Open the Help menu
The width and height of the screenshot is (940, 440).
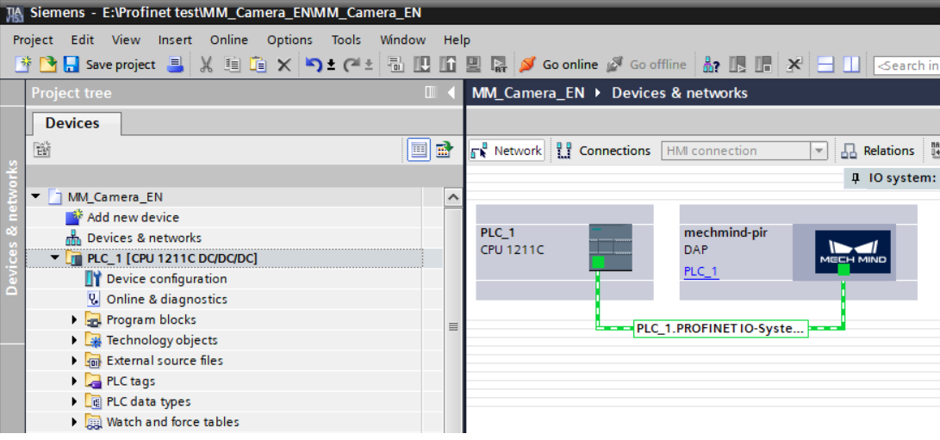tap(457, 40)
